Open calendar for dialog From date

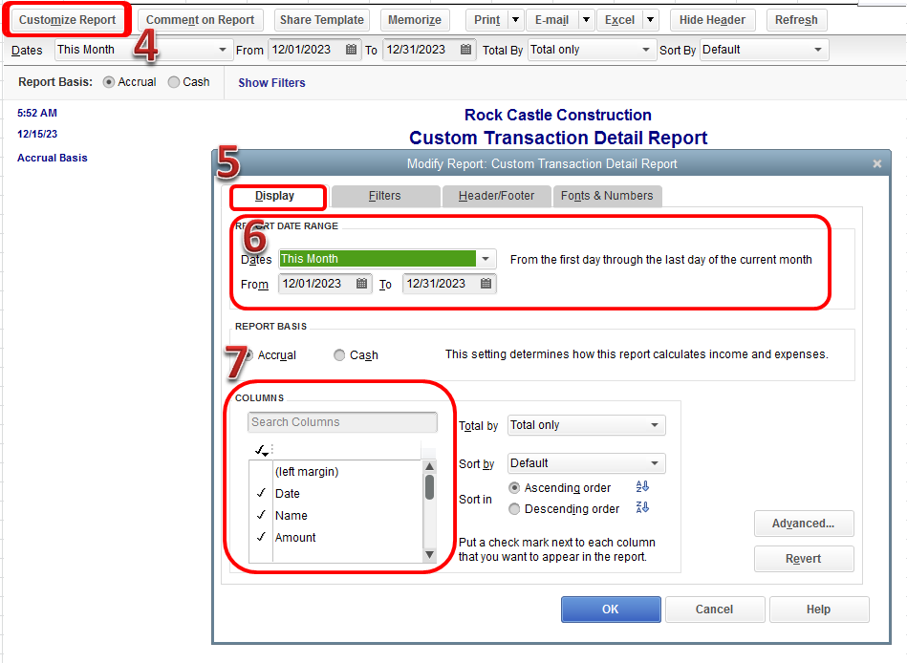361,283
